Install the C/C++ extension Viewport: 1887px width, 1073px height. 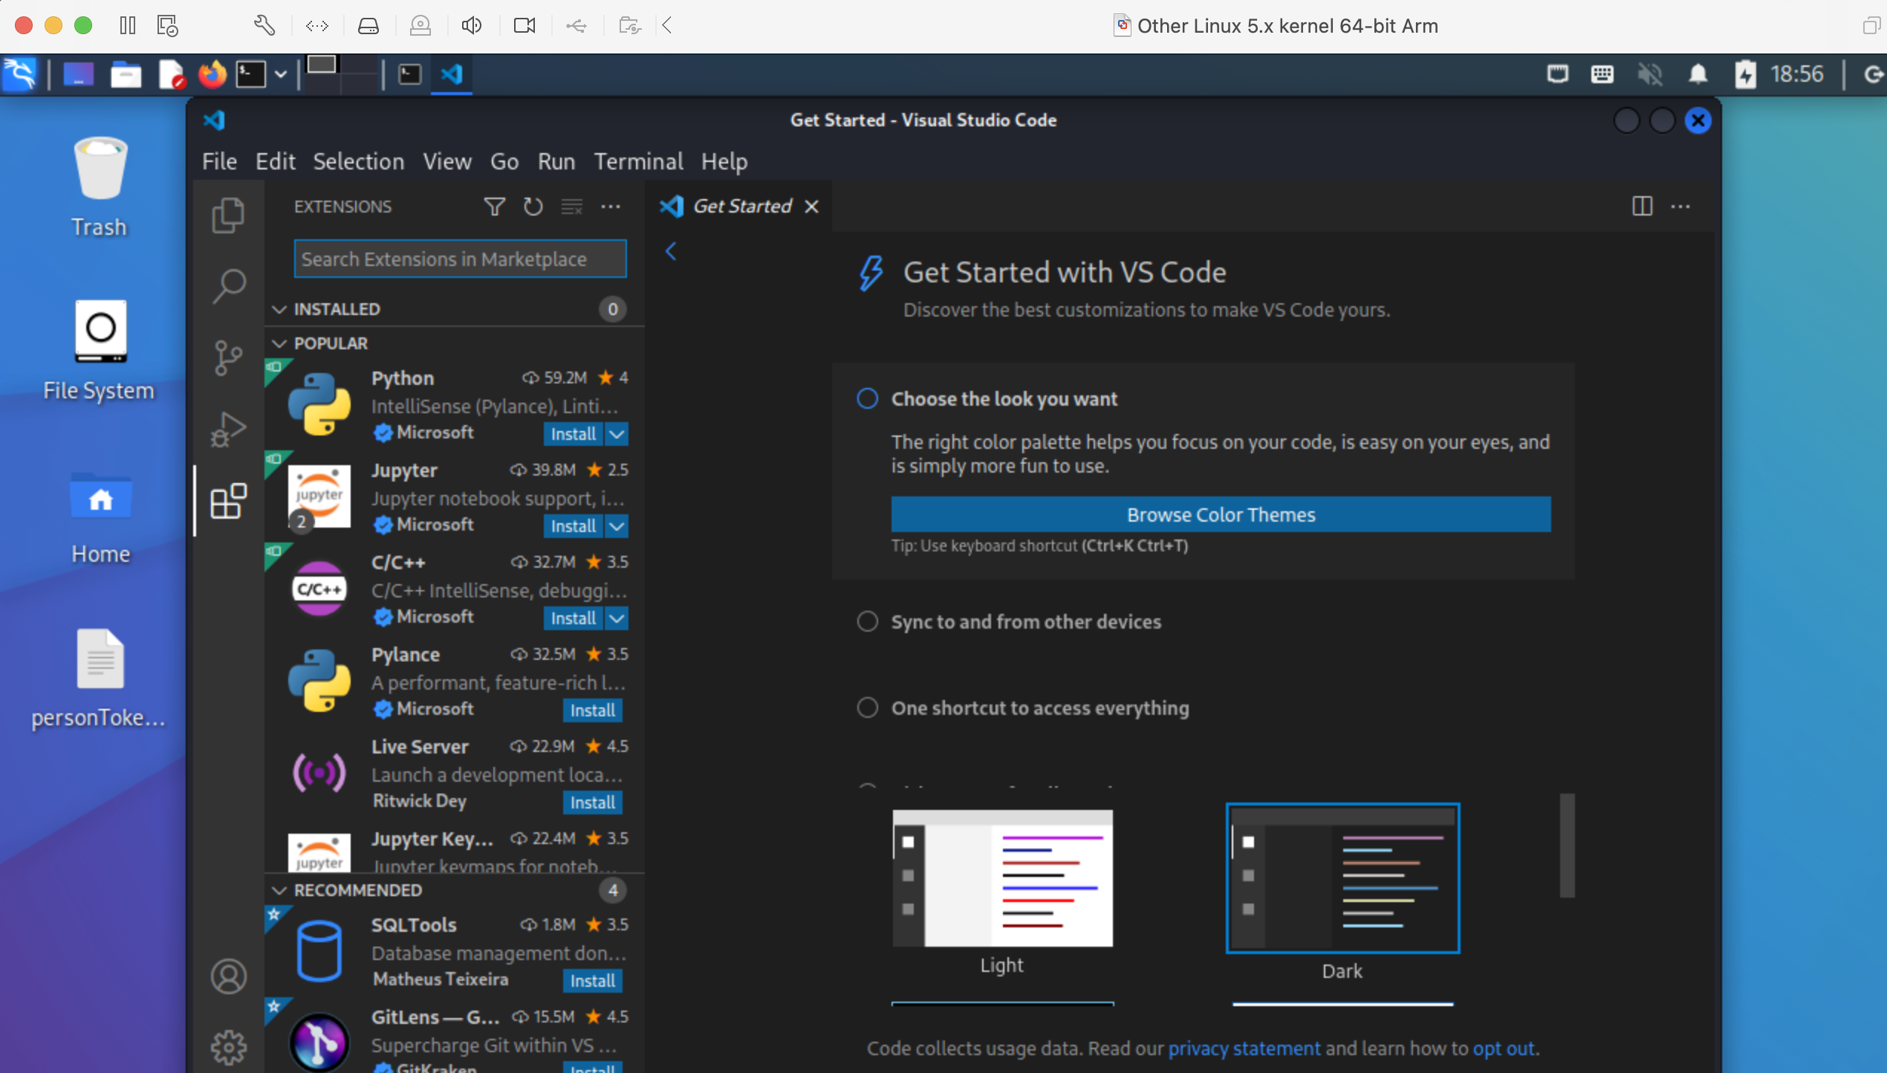[x=573, y=618]
